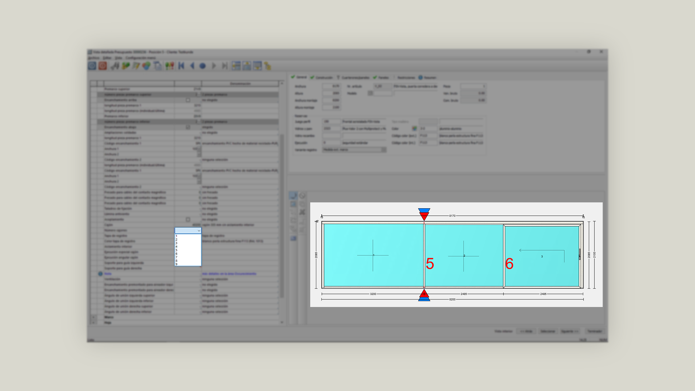The height and width of the screenshot is (391, 695).
Task: Choose option 7 in the dropdown list
Action: coord(188,257)
